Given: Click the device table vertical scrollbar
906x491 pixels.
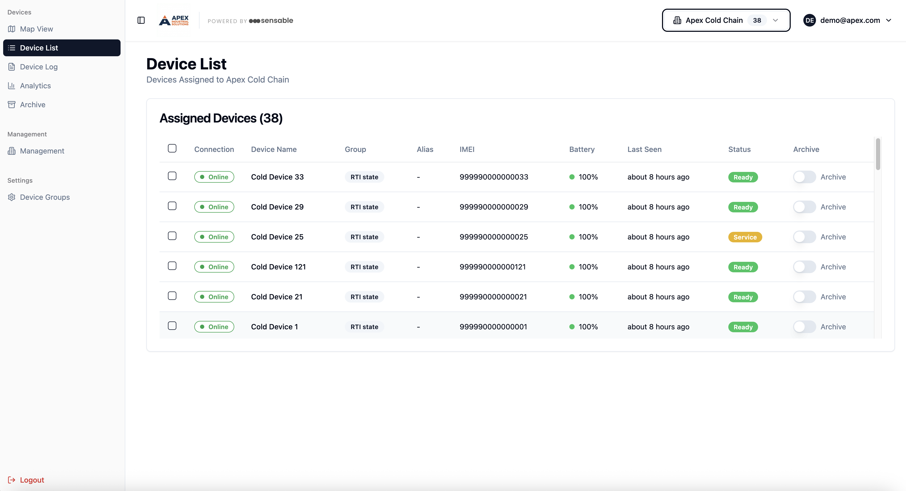Looking at the screenshot, I should (878, 155).
